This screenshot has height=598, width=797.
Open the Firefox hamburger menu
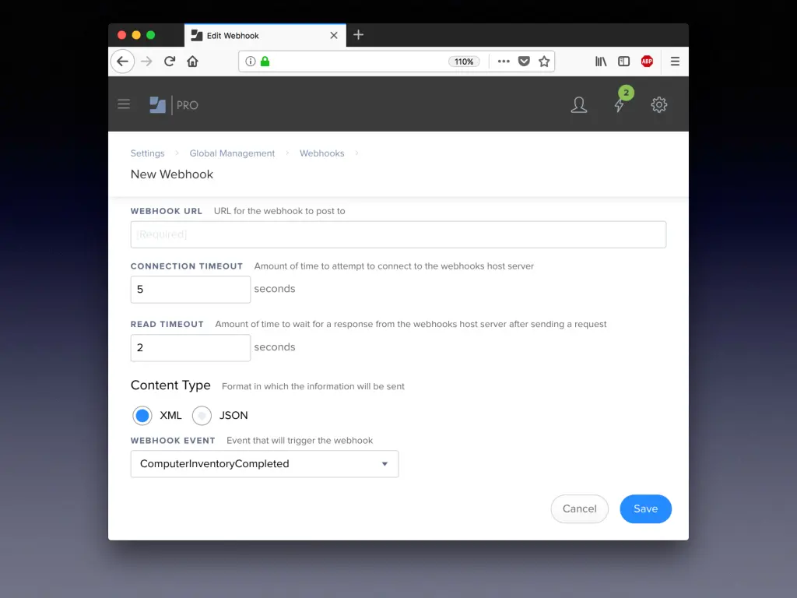[675, 62]
